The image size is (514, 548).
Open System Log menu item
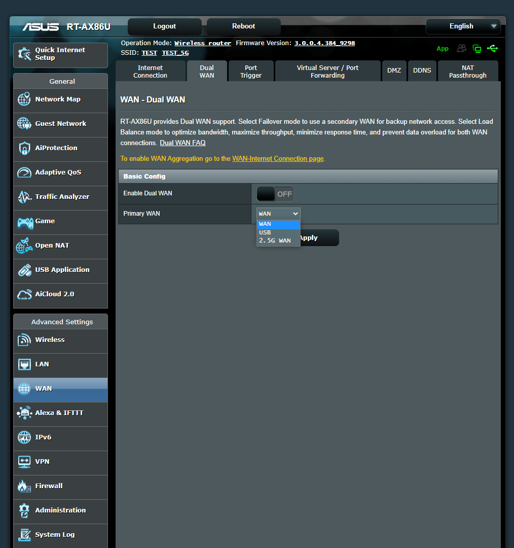pos(60,536)
